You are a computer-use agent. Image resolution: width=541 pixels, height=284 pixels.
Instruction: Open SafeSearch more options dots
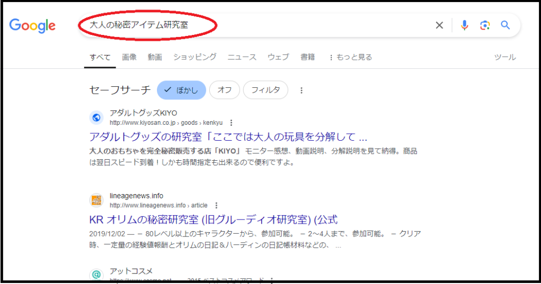pyautogui.click(x=301, y=90)
